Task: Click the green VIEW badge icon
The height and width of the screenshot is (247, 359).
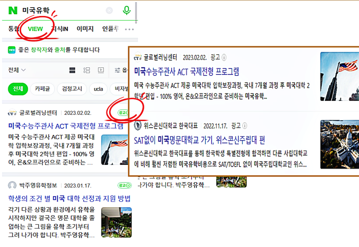Action: point(12,50)
